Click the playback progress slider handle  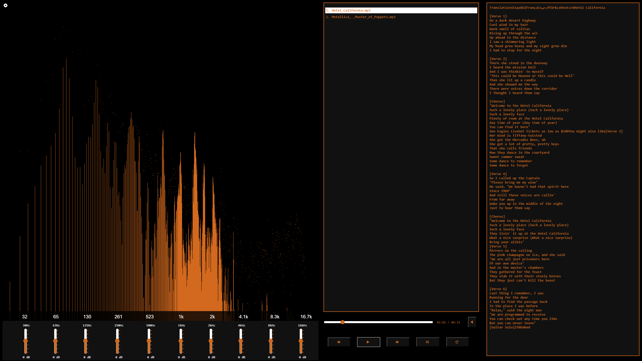[x=343, y=322]
